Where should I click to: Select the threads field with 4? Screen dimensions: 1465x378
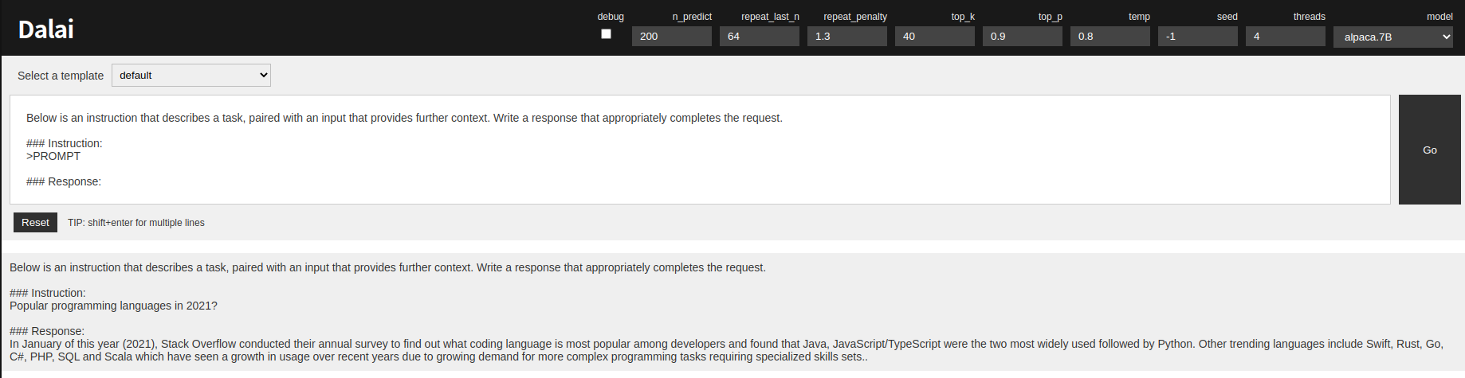pyautogui.click(x=1286, y=37)
